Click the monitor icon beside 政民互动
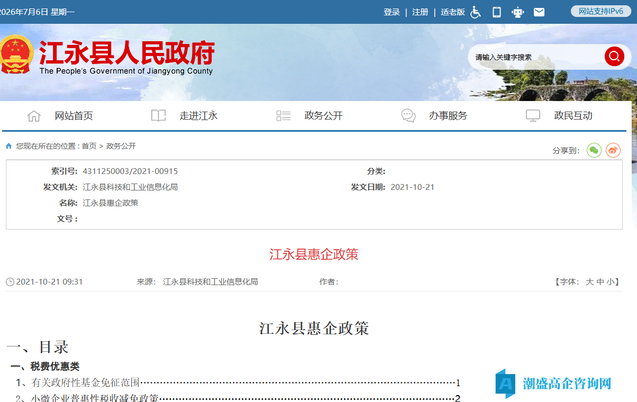Image resolution: width=637 pixels, height=402 pixels. click(533, 116)
